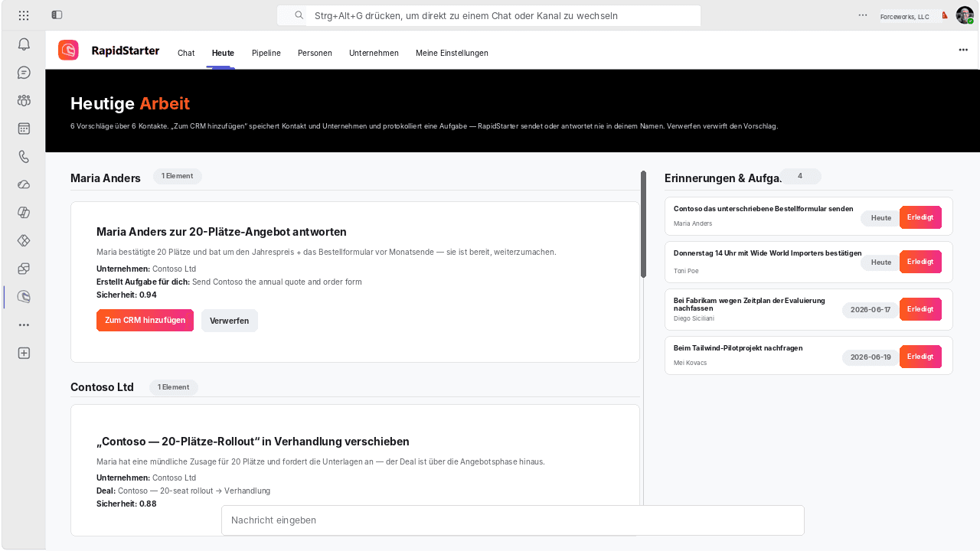Open the Copilot icon in sidebar
Screen dimensions: 980x551
pos(24,213)
